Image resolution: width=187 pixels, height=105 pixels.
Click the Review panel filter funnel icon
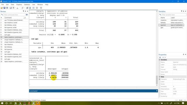click(x=23, y=11)
